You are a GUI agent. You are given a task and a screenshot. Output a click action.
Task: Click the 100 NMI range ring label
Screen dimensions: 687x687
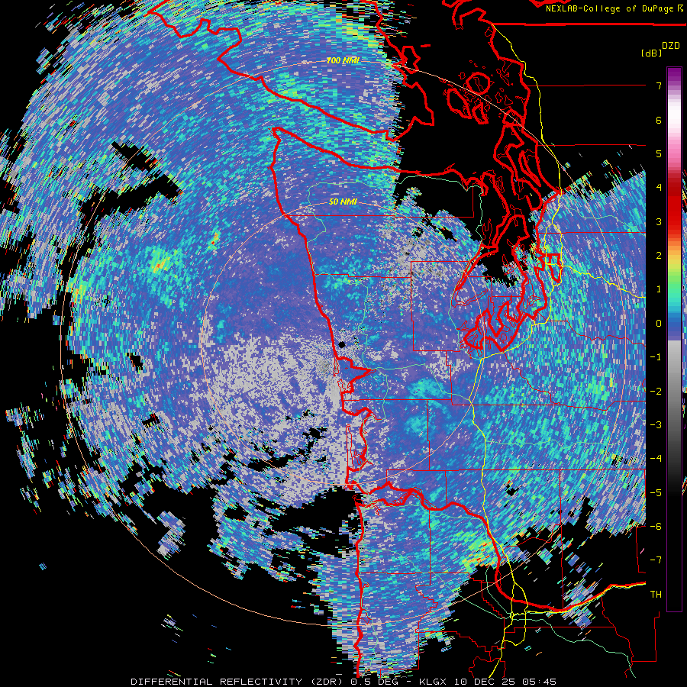coord(343,60)
